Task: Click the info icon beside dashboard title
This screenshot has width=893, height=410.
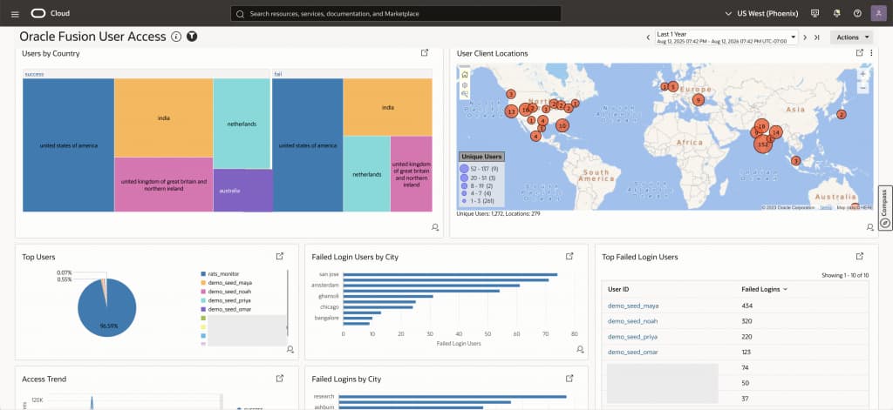Action: (x=176, y=37)
